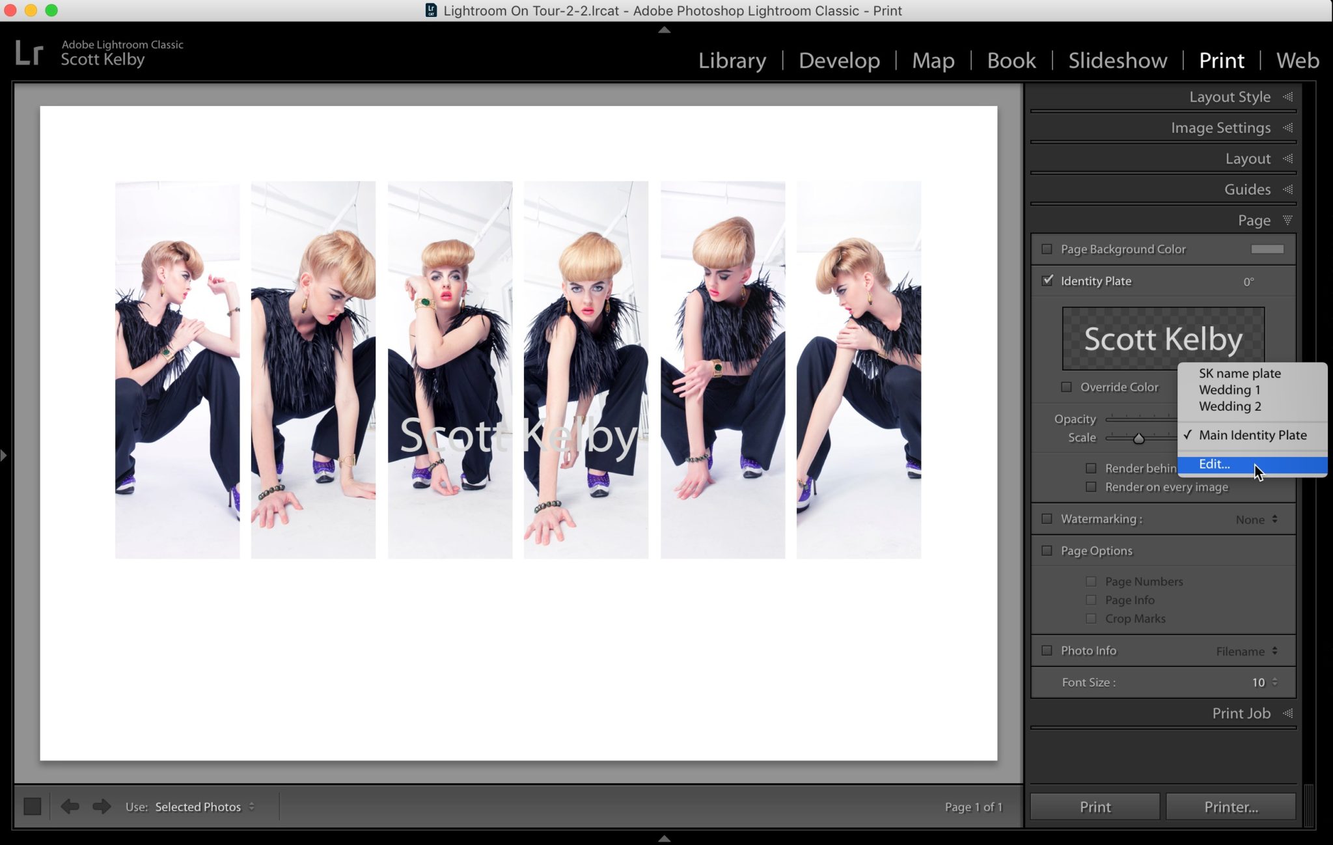Switch to the Develop module

pyautogui.click(x=838, y=60)
